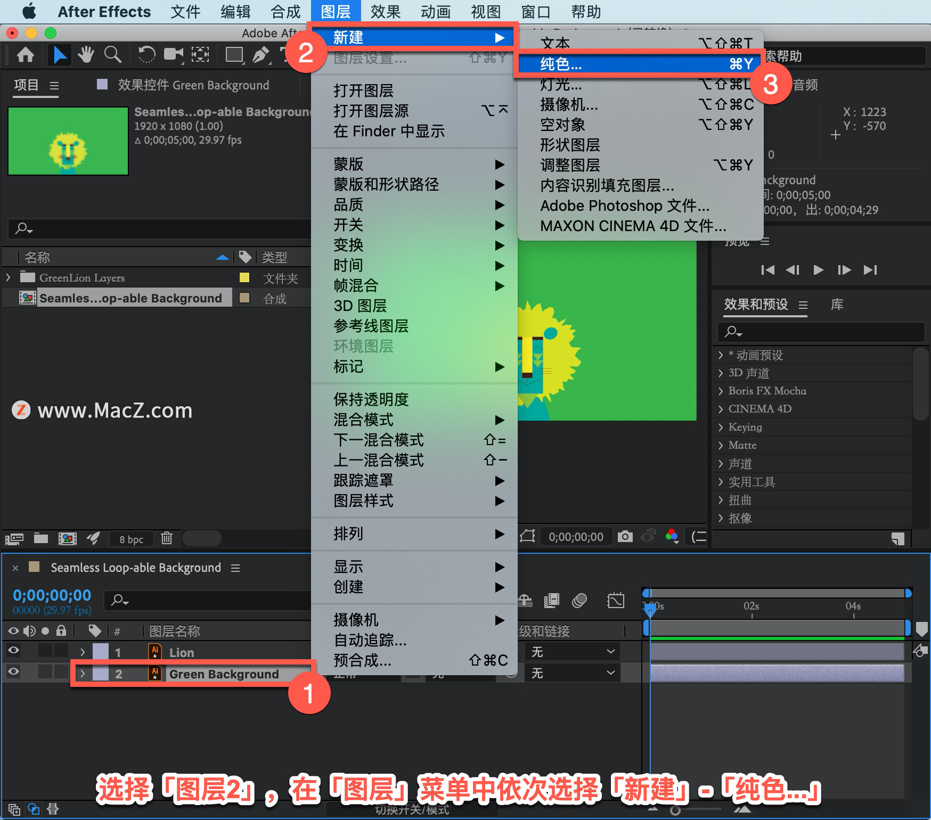Open the RGB channel display icon
931x820 pixels.
click(x=672, y=536)
